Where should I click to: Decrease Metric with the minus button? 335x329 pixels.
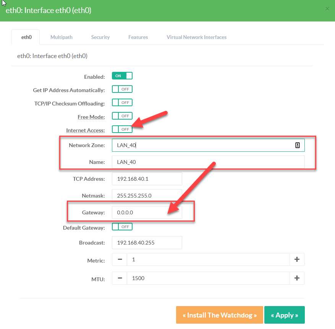(120, 259)
